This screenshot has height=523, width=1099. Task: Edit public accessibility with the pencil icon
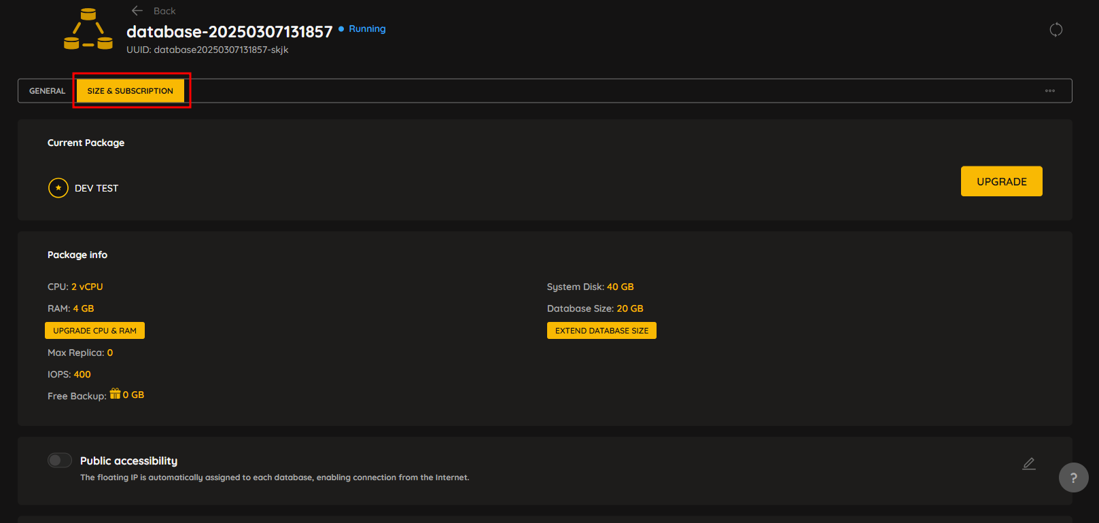pyautogui.click(x=1029, y=464)
